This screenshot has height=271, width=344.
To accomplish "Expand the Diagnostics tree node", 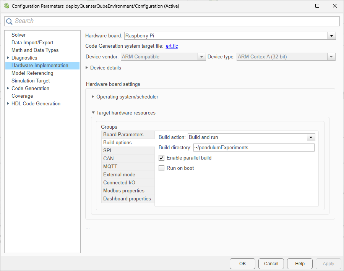I will [x=8, y=58].
